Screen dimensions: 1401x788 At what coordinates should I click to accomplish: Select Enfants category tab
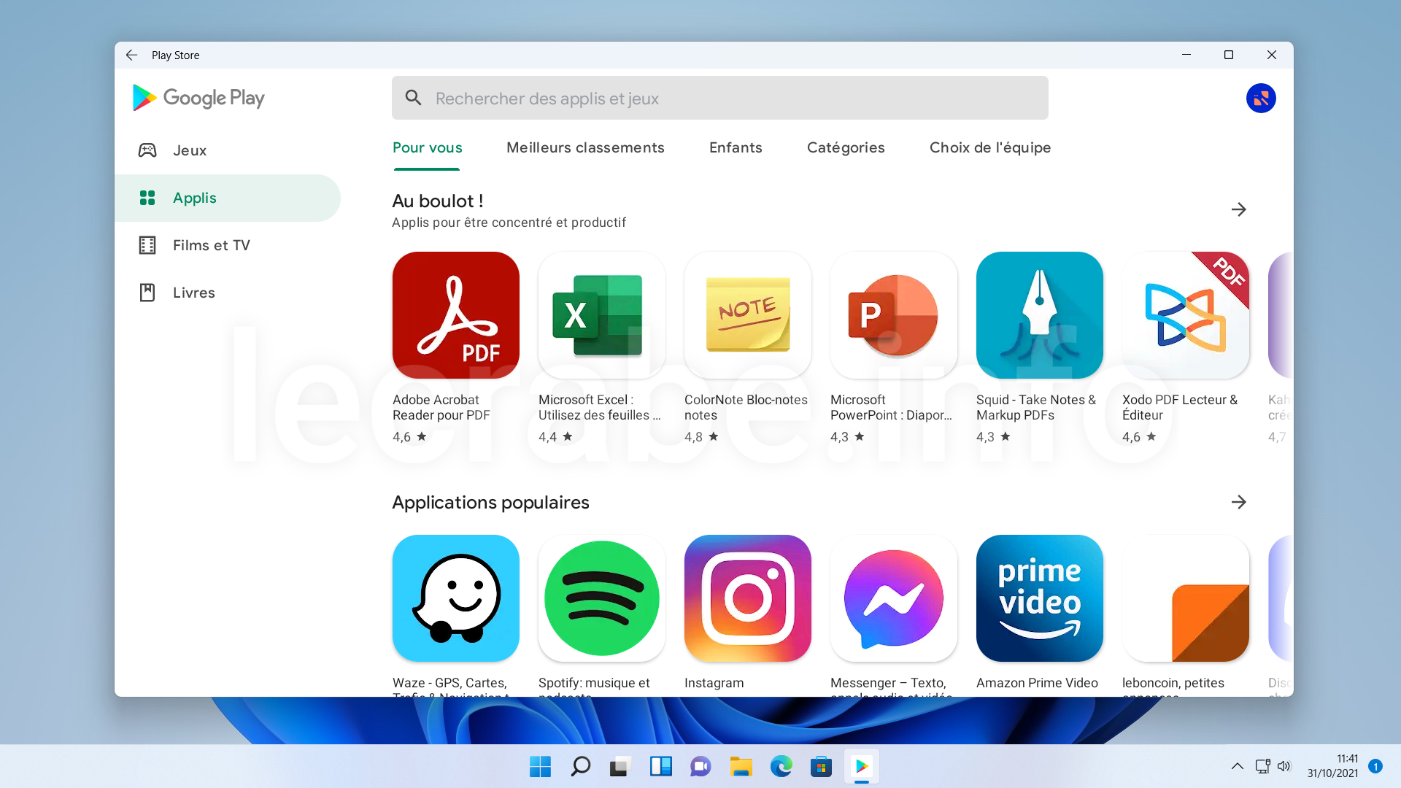click(x=736, y=147)
